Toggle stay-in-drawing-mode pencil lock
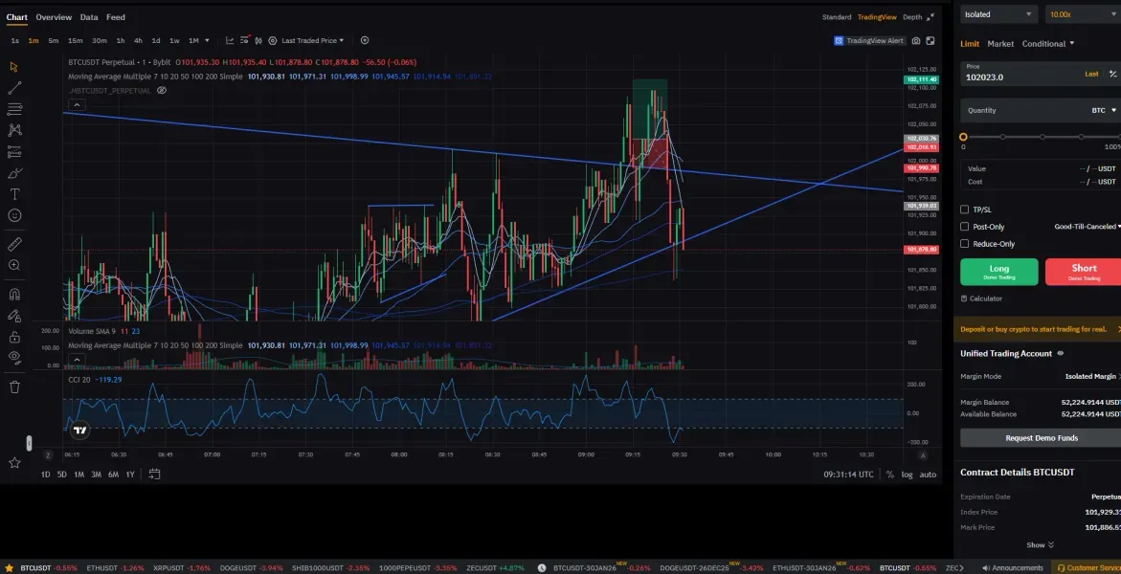Viewport: 1121px width, 574px height. (x=14, y=316)
